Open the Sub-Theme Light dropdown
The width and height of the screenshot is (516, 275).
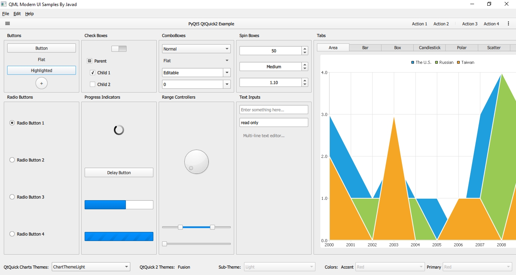tap(280, 267)
